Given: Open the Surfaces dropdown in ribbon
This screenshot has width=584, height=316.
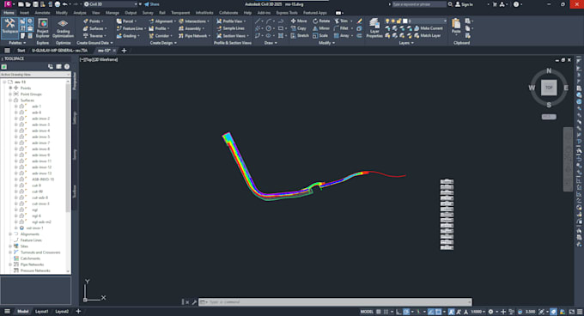Looking at the screenshot, I should pos(95,28).
